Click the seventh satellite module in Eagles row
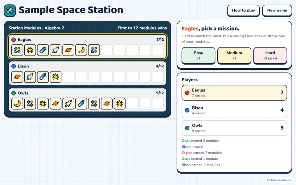 [94, 50]
